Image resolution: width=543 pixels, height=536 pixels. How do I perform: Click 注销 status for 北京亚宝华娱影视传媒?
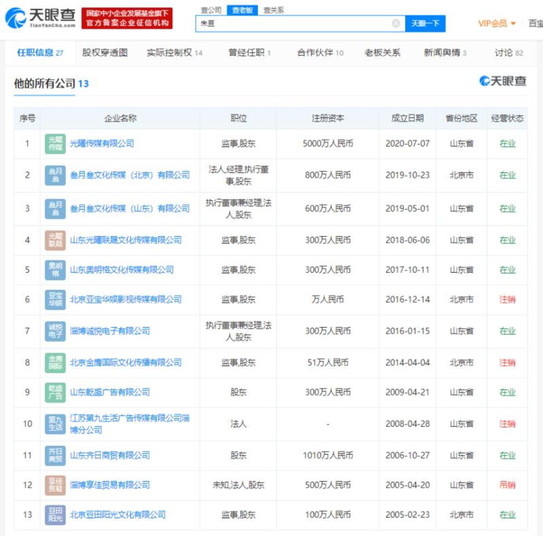pyautogui.click(x=507, y=299)
